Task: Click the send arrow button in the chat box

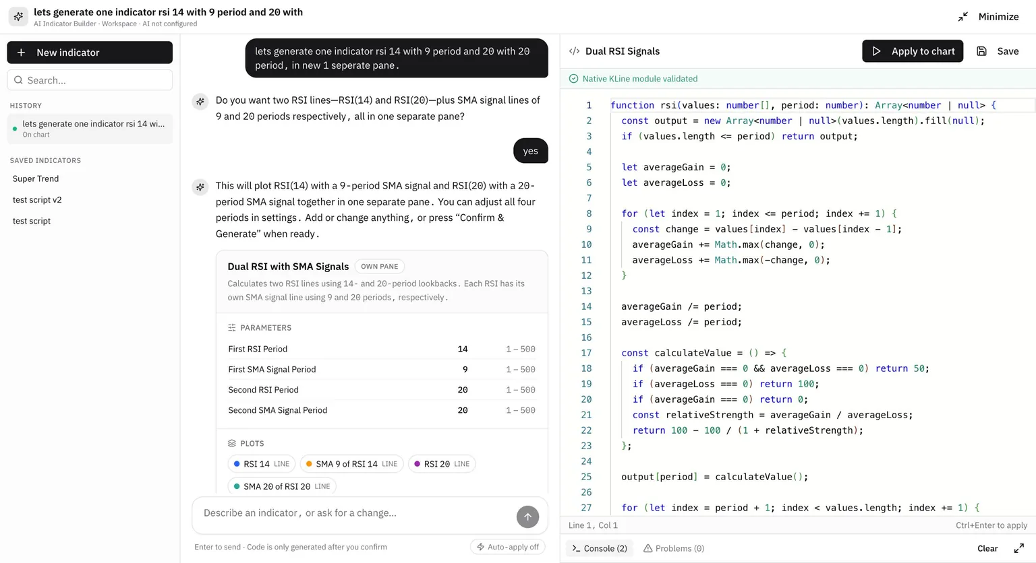Action: [527, 517]
